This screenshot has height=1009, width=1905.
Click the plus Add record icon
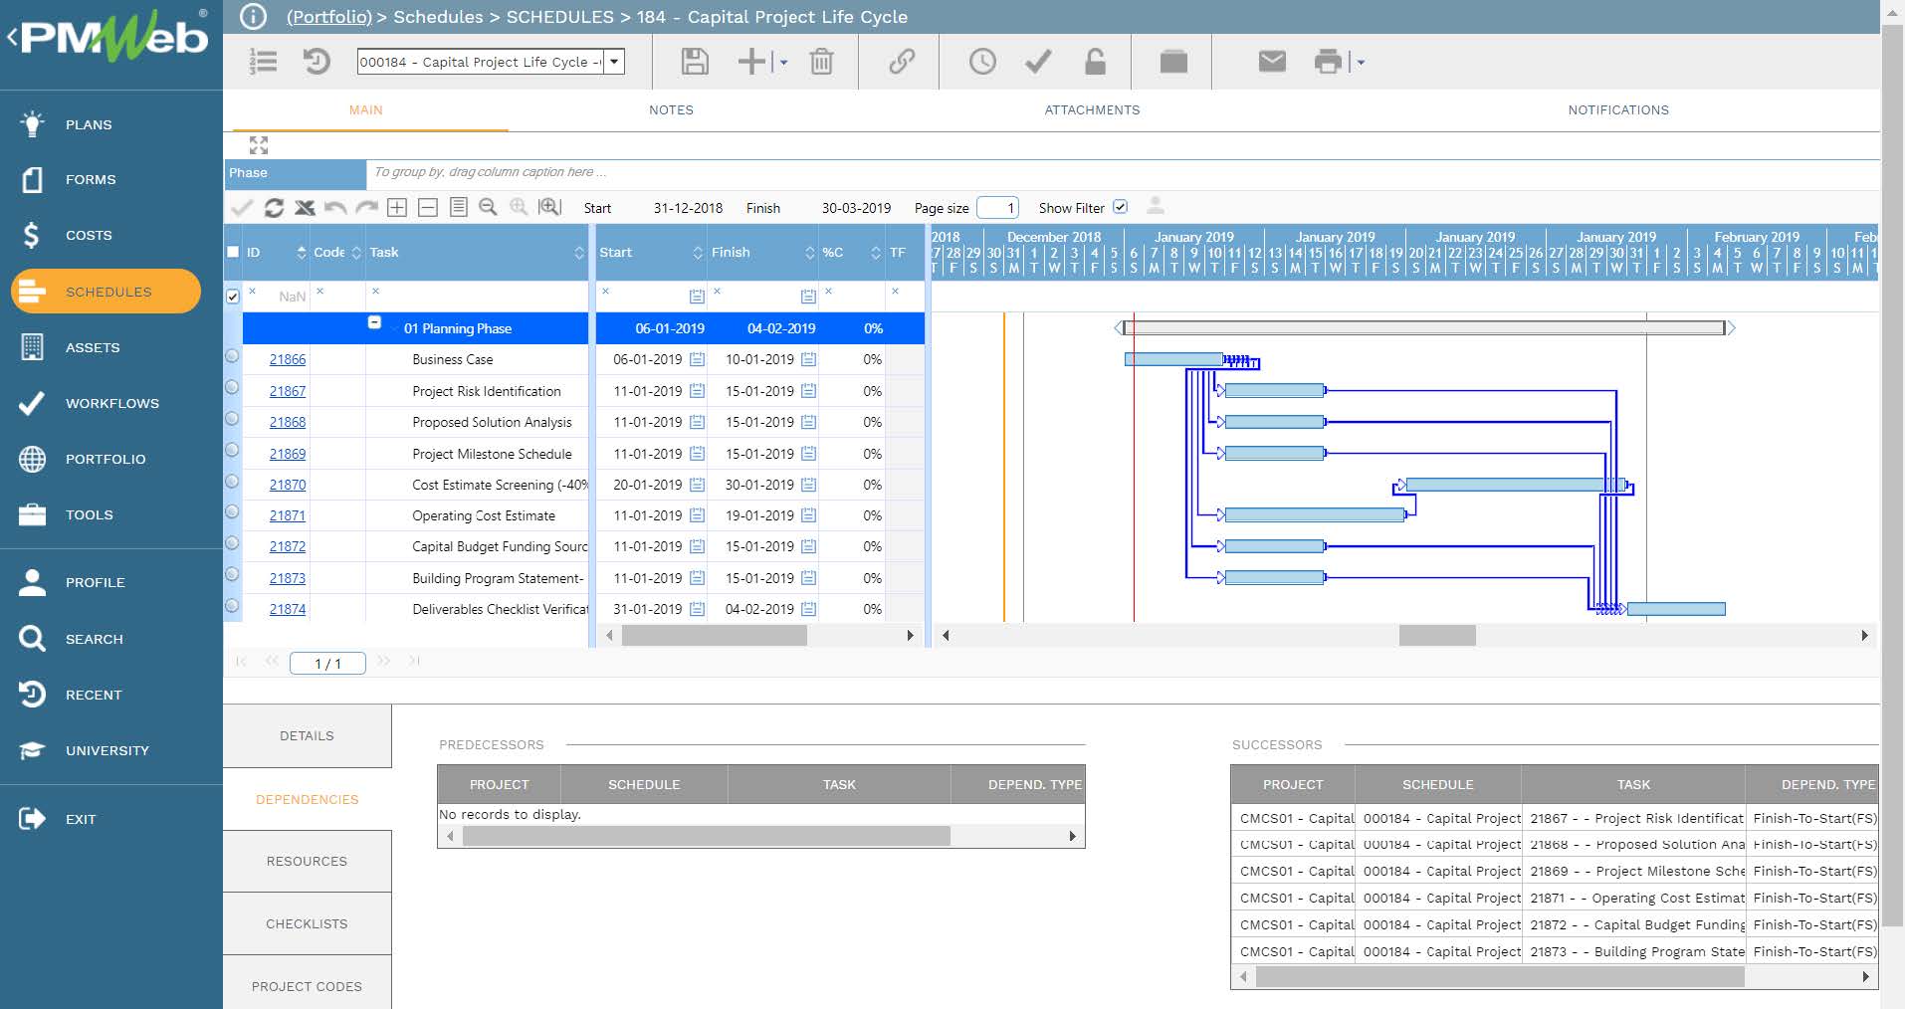[x=751, y=62]
